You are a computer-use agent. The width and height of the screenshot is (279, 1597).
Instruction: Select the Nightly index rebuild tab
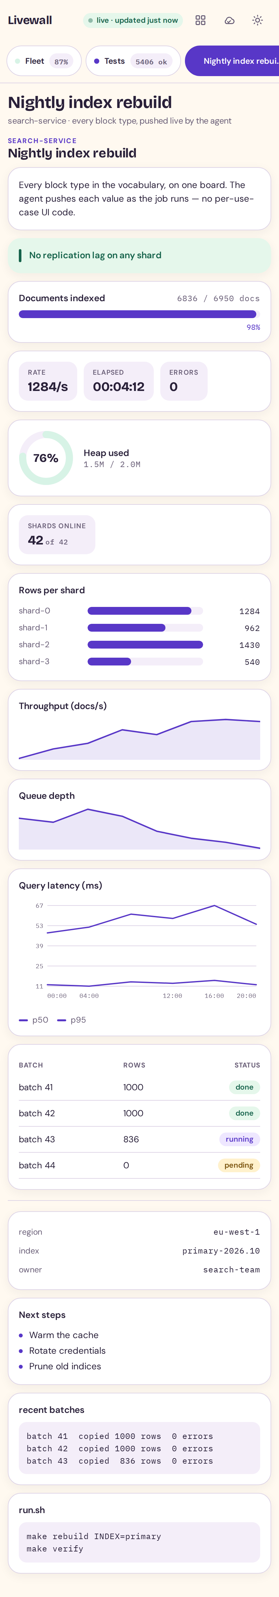coord(233,61)
